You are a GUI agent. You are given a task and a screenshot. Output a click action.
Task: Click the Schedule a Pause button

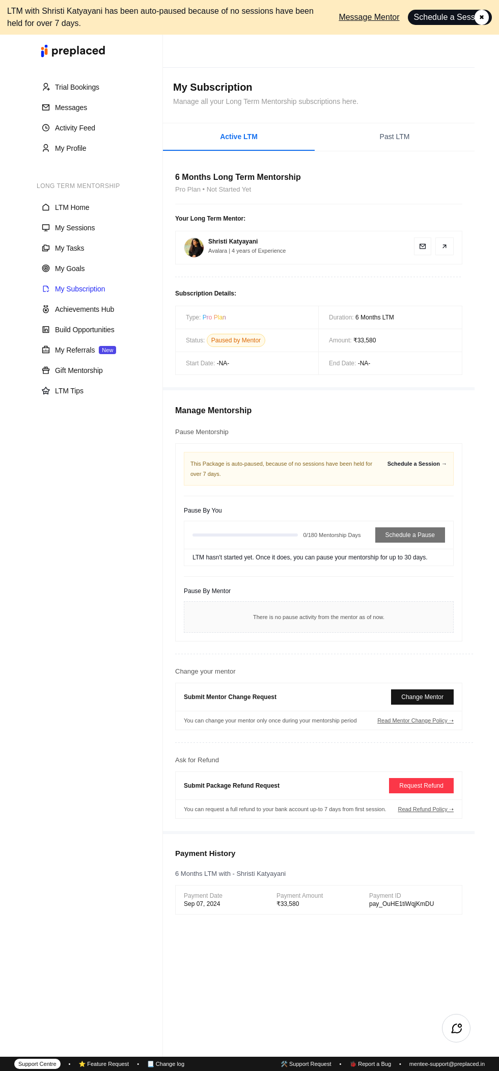point(410,535)
